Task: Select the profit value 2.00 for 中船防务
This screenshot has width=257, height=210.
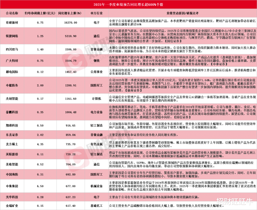Action: click(40, 85)
